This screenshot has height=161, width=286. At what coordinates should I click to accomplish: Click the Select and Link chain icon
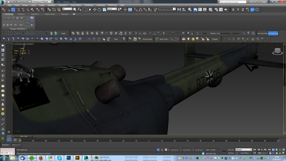coord(49,9)
